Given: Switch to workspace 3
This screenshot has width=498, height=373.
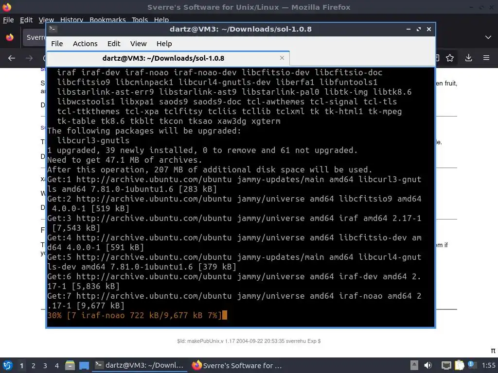Looking at the screenshot, I should click(x=45, y=366).
